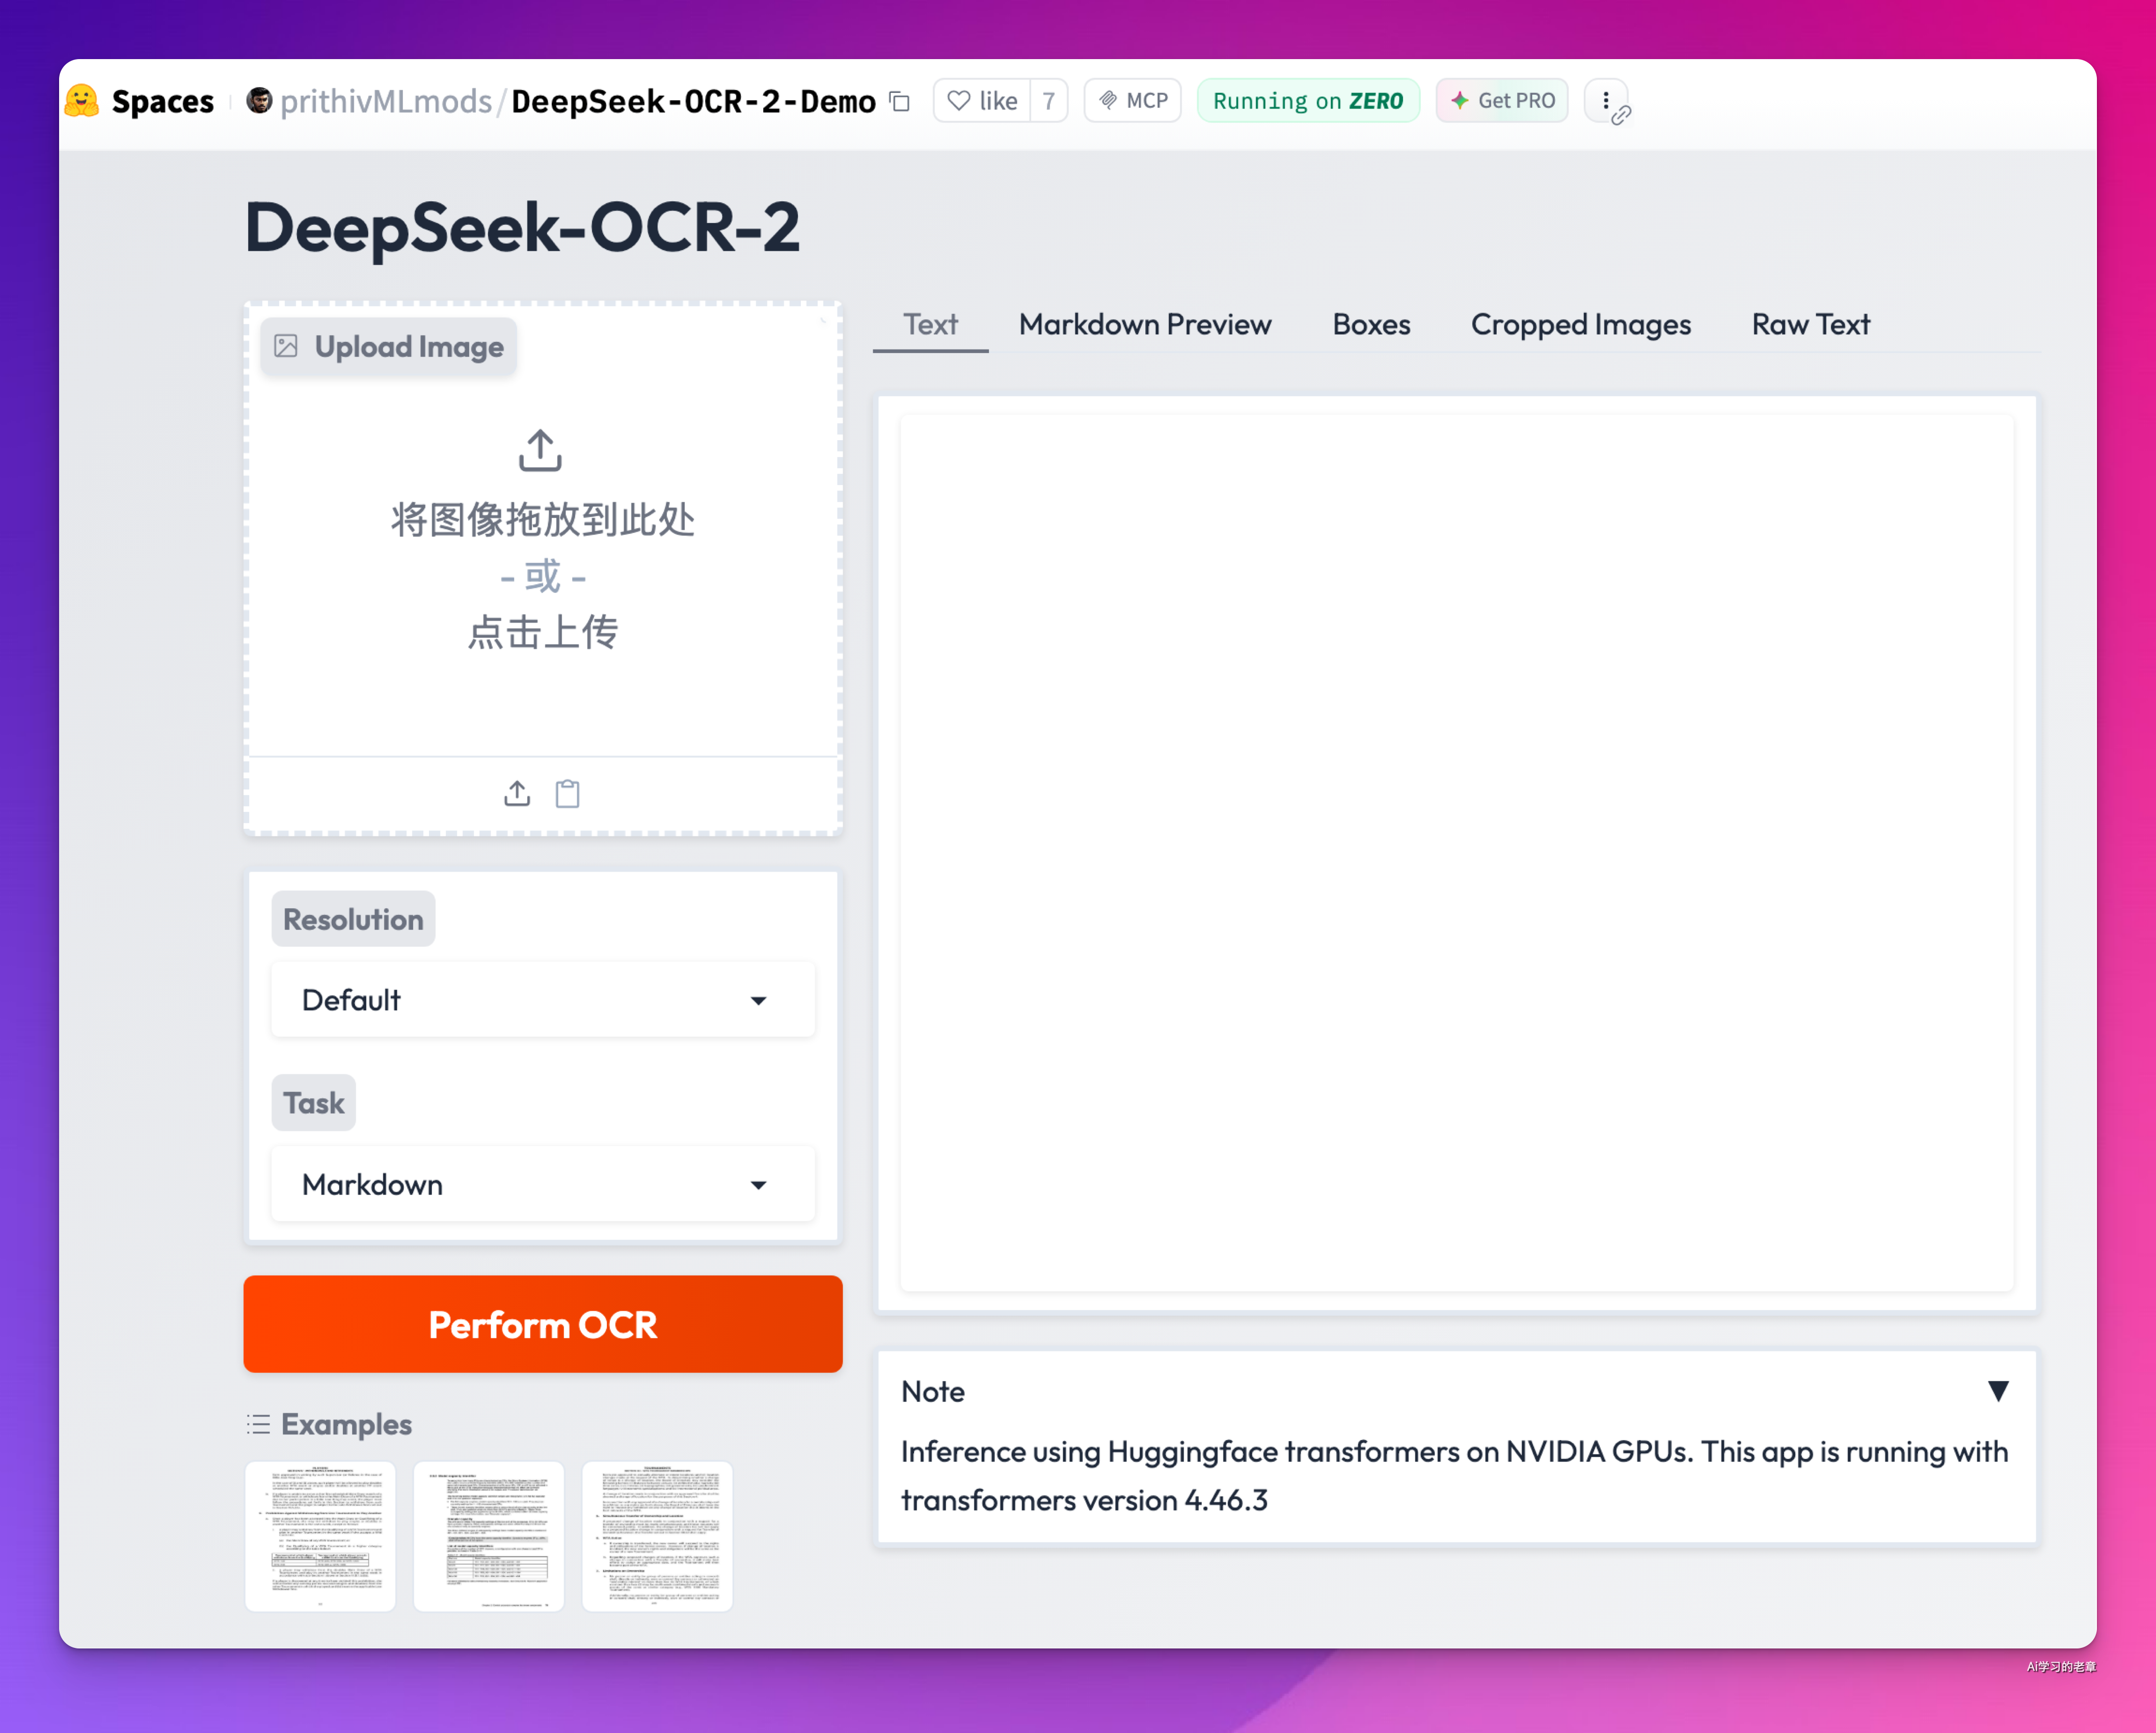Viewport: 2156px width, 1733px height.
Task: Click the paste from clipboard icon
Action: tap(568, 794)
